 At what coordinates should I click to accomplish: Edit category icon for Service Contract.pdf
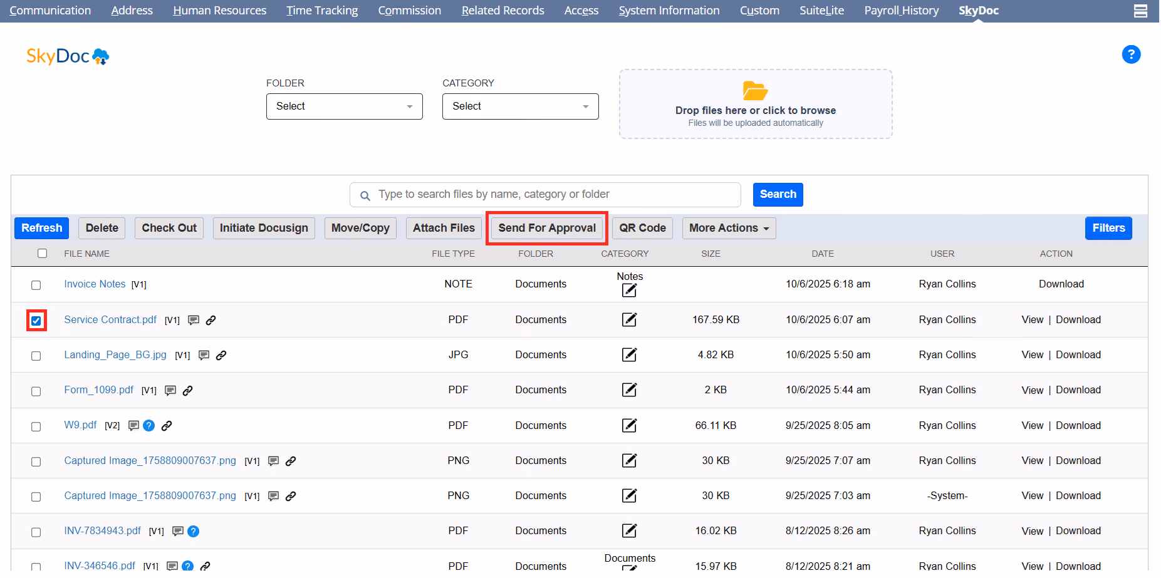(629, 319)
